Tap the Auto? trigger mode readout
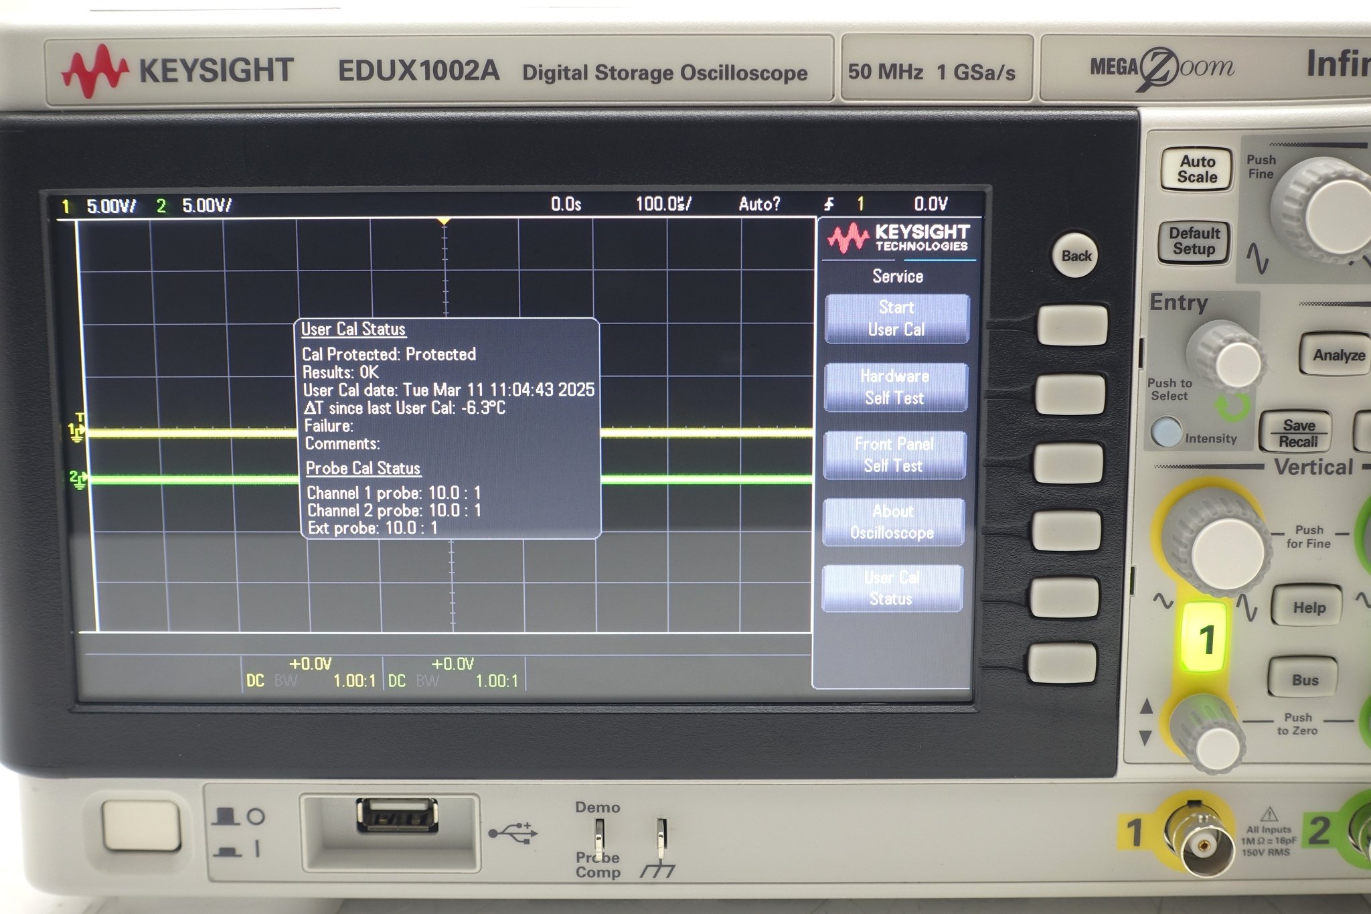 759,204
